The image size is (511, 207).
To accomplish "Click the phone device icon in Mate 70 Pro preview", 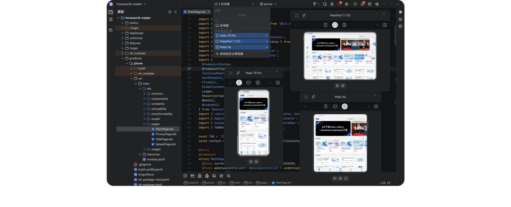I will [239, 82].
